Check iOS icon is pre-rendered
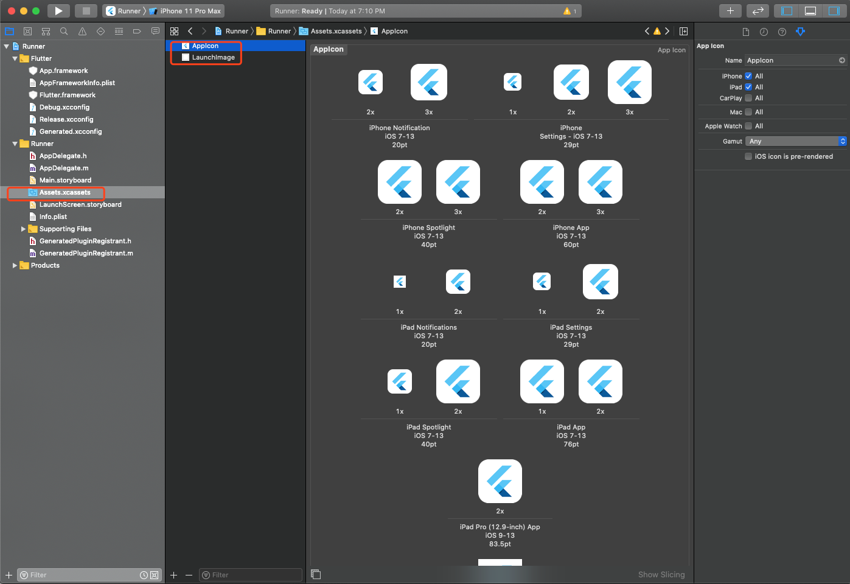The width and height of the screenshot is (850, 584). click(x=748, y=156)
